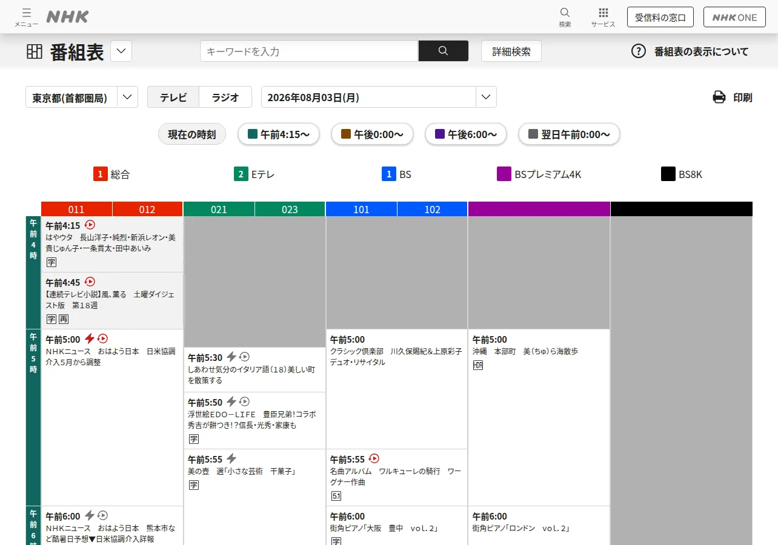Expand the 番組表 chevron dropdown
Viewport: 778px width, 545px height.
121,51
